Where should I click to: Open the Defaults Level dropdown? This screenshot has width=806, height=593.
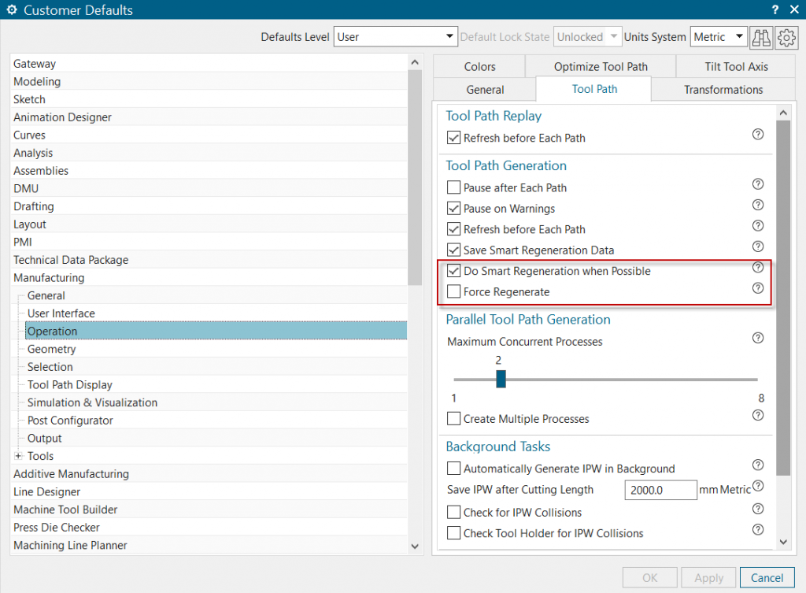(x=395, y=37)
